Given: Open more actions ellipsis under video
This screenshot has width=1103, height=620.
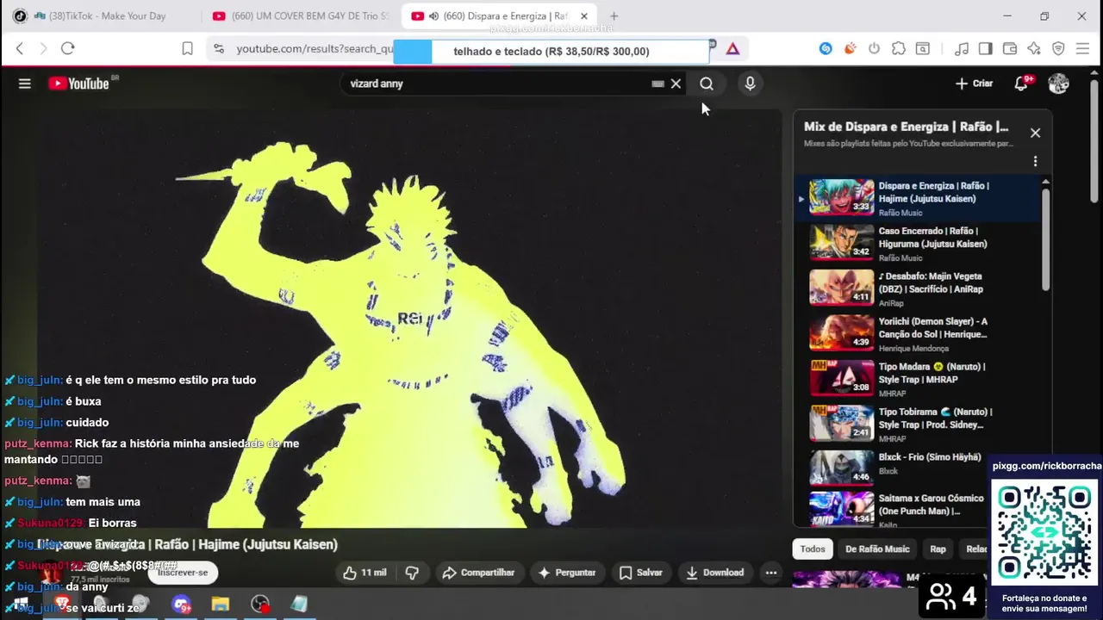Looking at the screenshot, I should click(771, 573).
